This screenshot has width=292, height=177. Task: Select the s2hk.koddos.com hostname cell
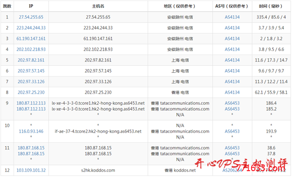pyautogui.click(x=98, y=170)
